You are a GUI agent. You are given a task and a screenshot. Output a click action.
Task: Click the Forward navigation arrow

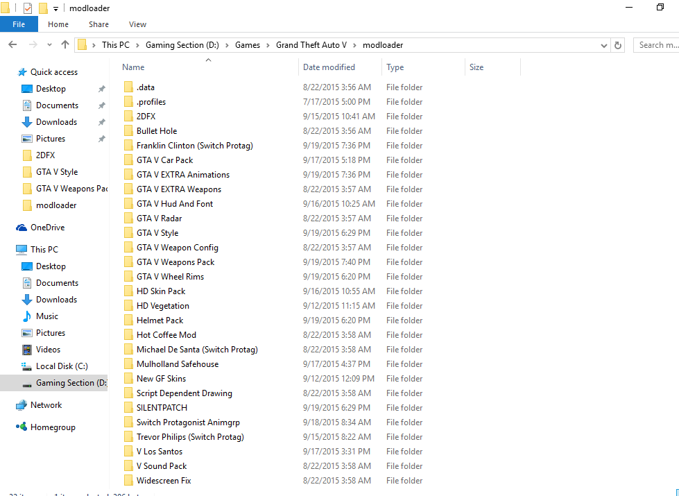tap(33, 44)
